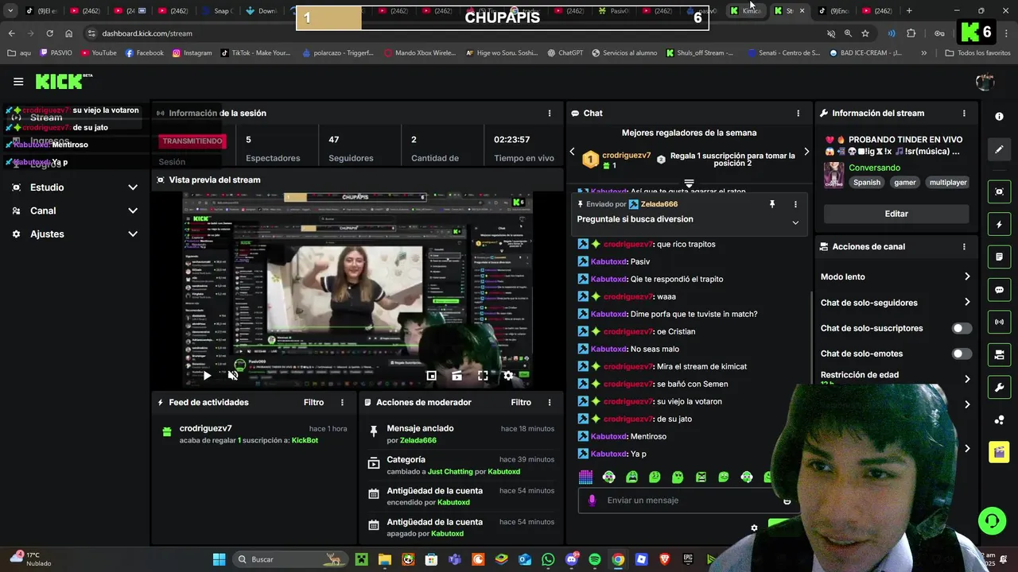Toggle the stream preview widget icon in sidebar

click(x=1000, y=191)
